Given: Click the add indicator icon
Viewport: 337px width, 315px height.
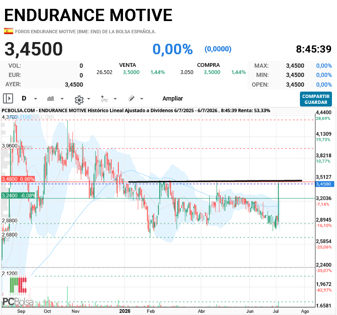Looking at the screenshot, I should (104, 99).
